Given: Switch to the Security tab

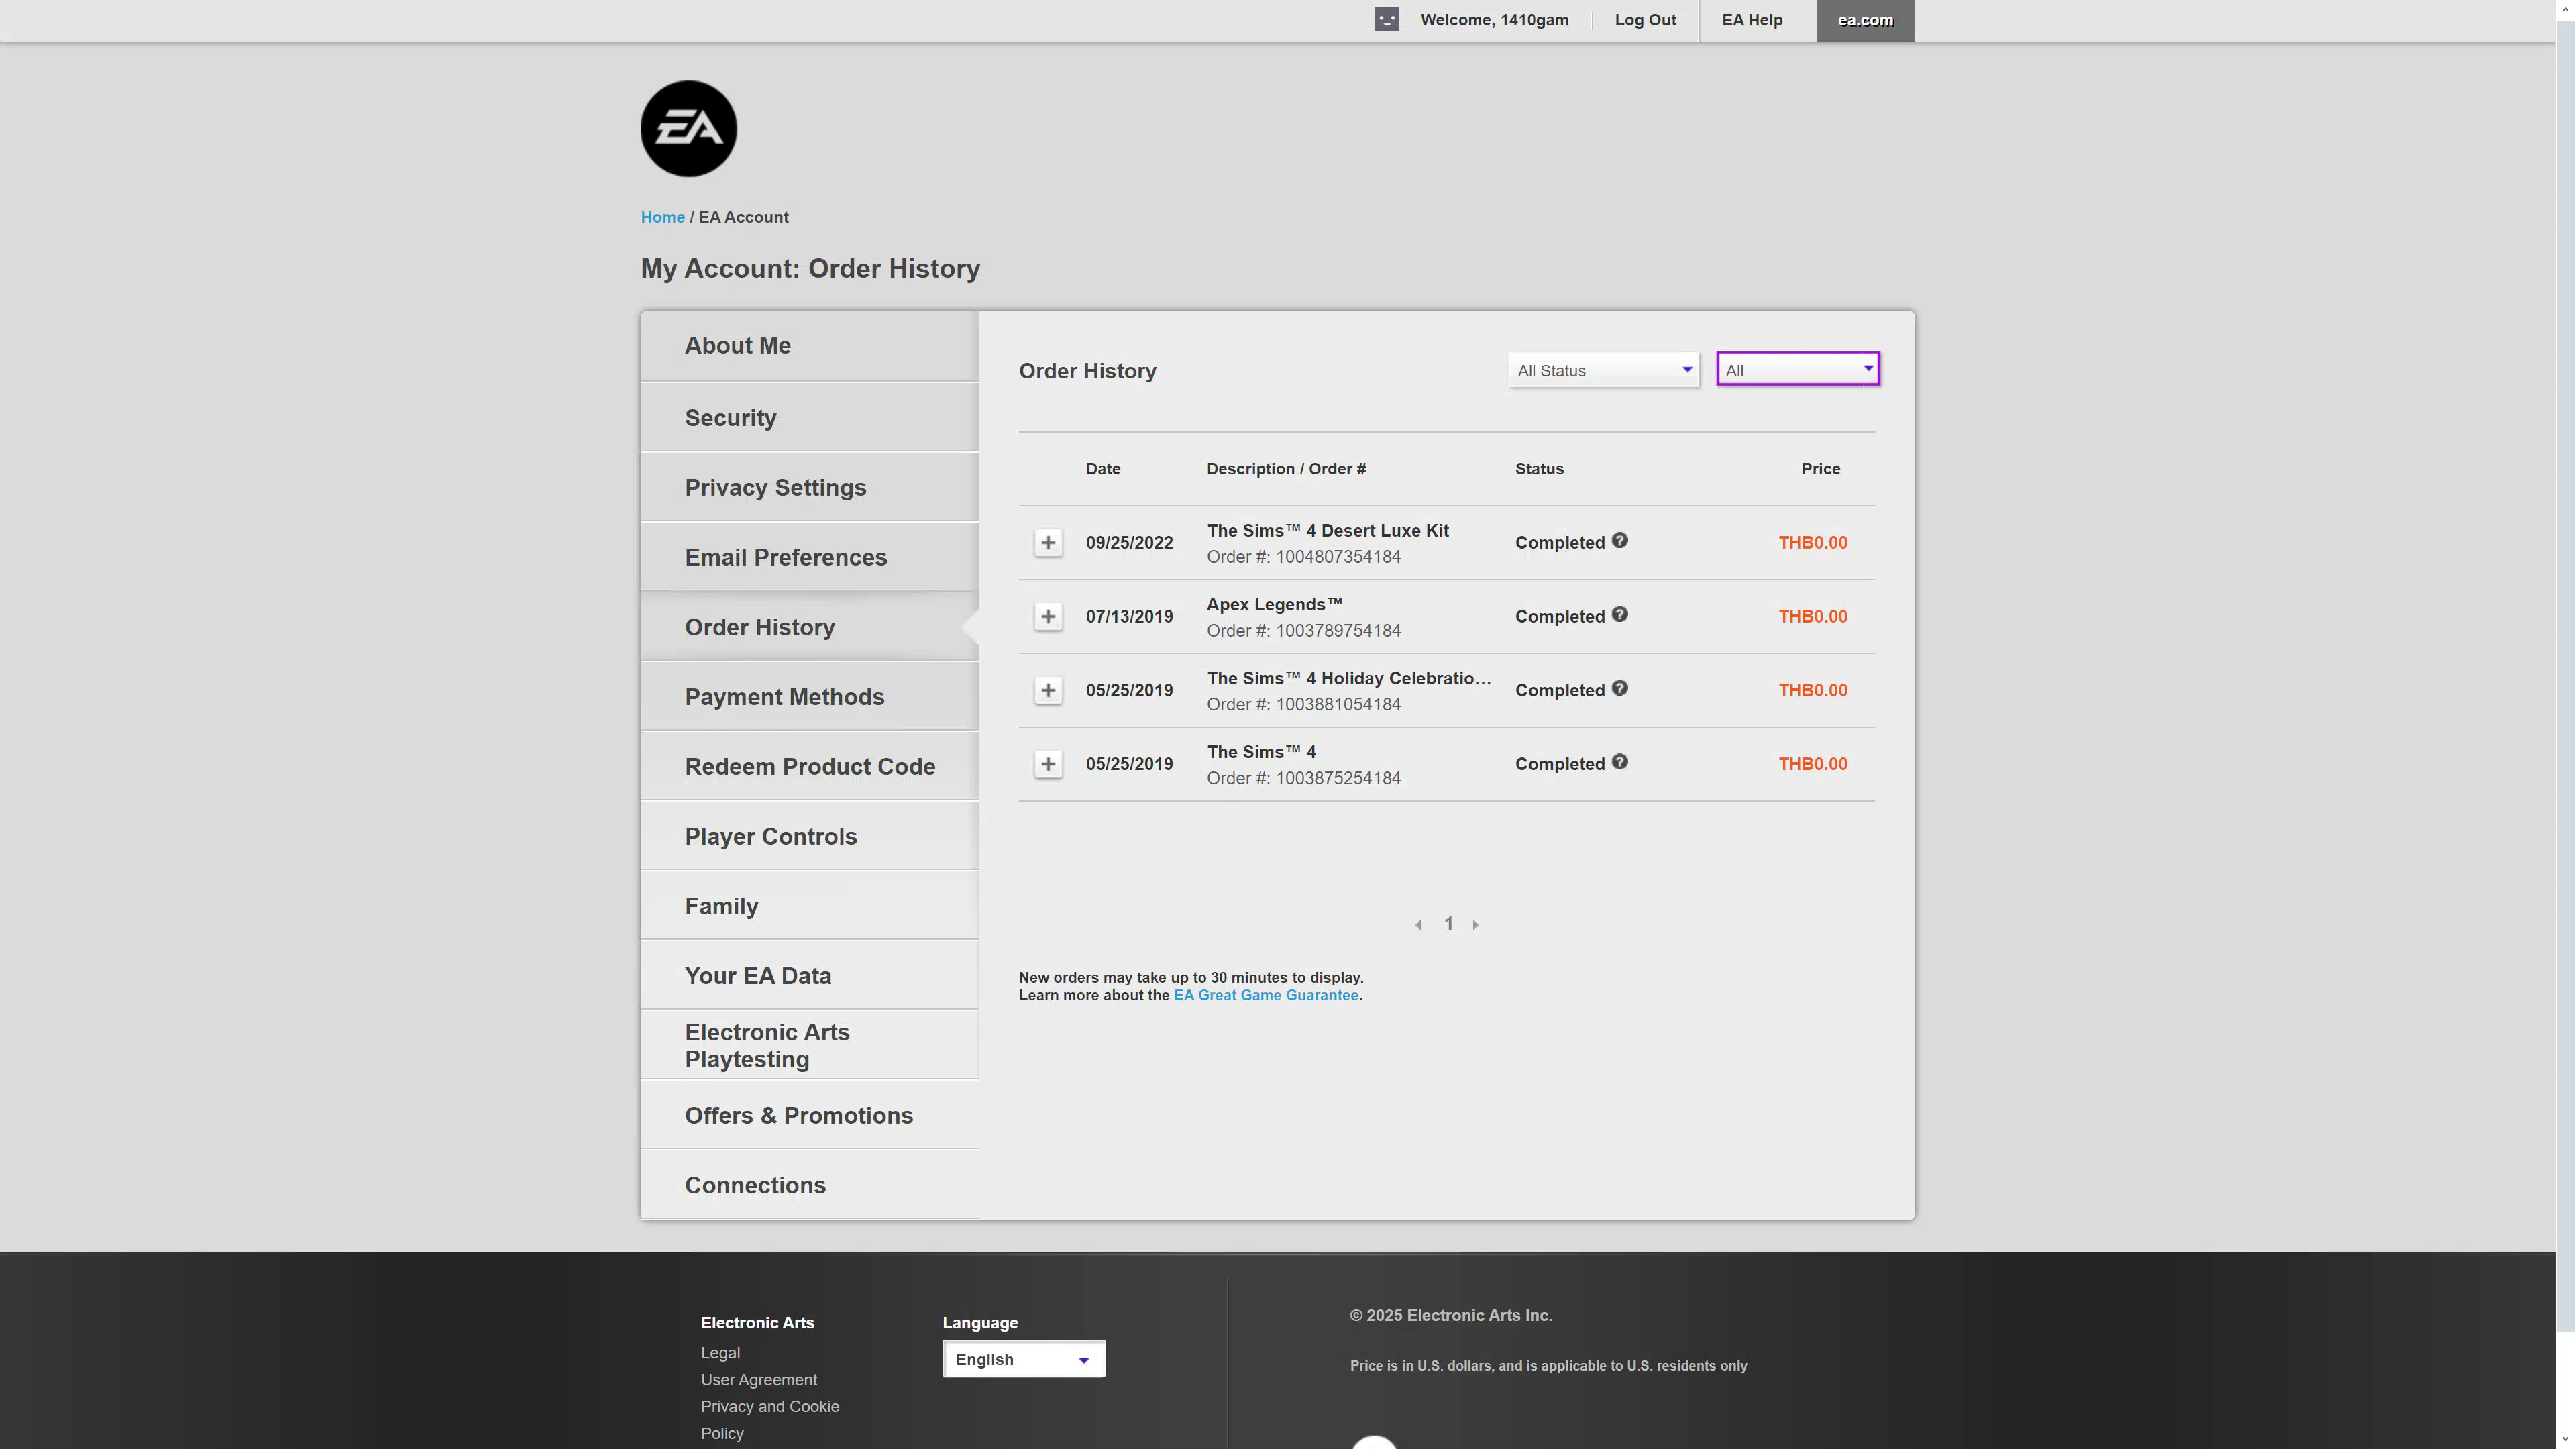Looking at the screenshot, I should pyautogui.click(x=730, y=418).
